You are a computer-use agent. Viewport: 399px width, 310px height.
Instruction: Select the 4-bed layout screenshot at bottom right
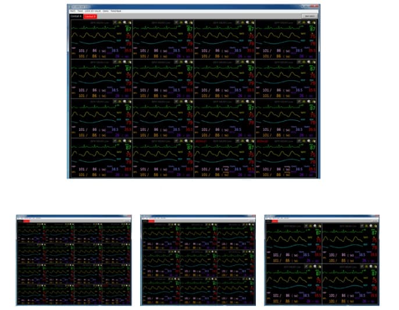pyautogui.click(x=322, y=259)
